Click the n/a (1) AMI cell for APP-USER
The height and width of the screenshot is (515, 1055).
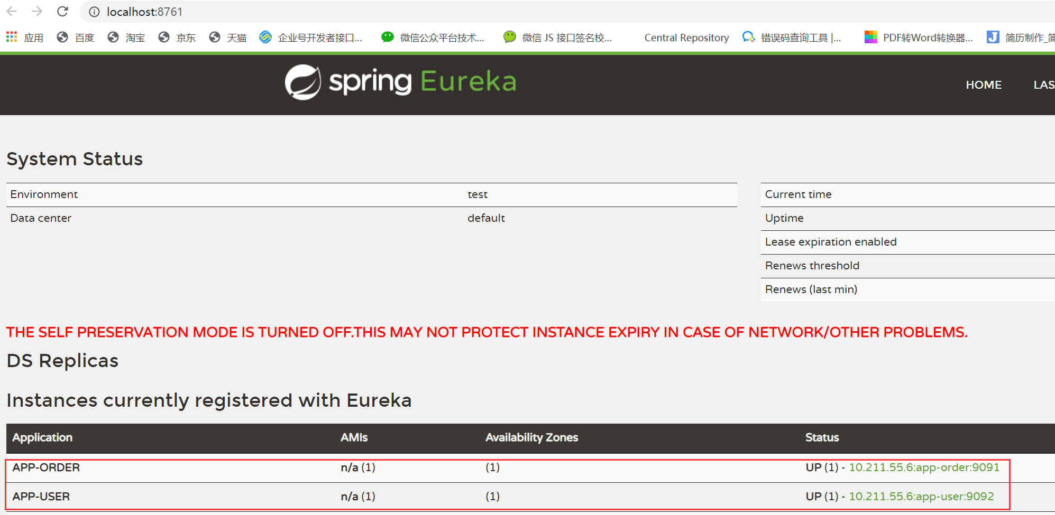(358, 497)
